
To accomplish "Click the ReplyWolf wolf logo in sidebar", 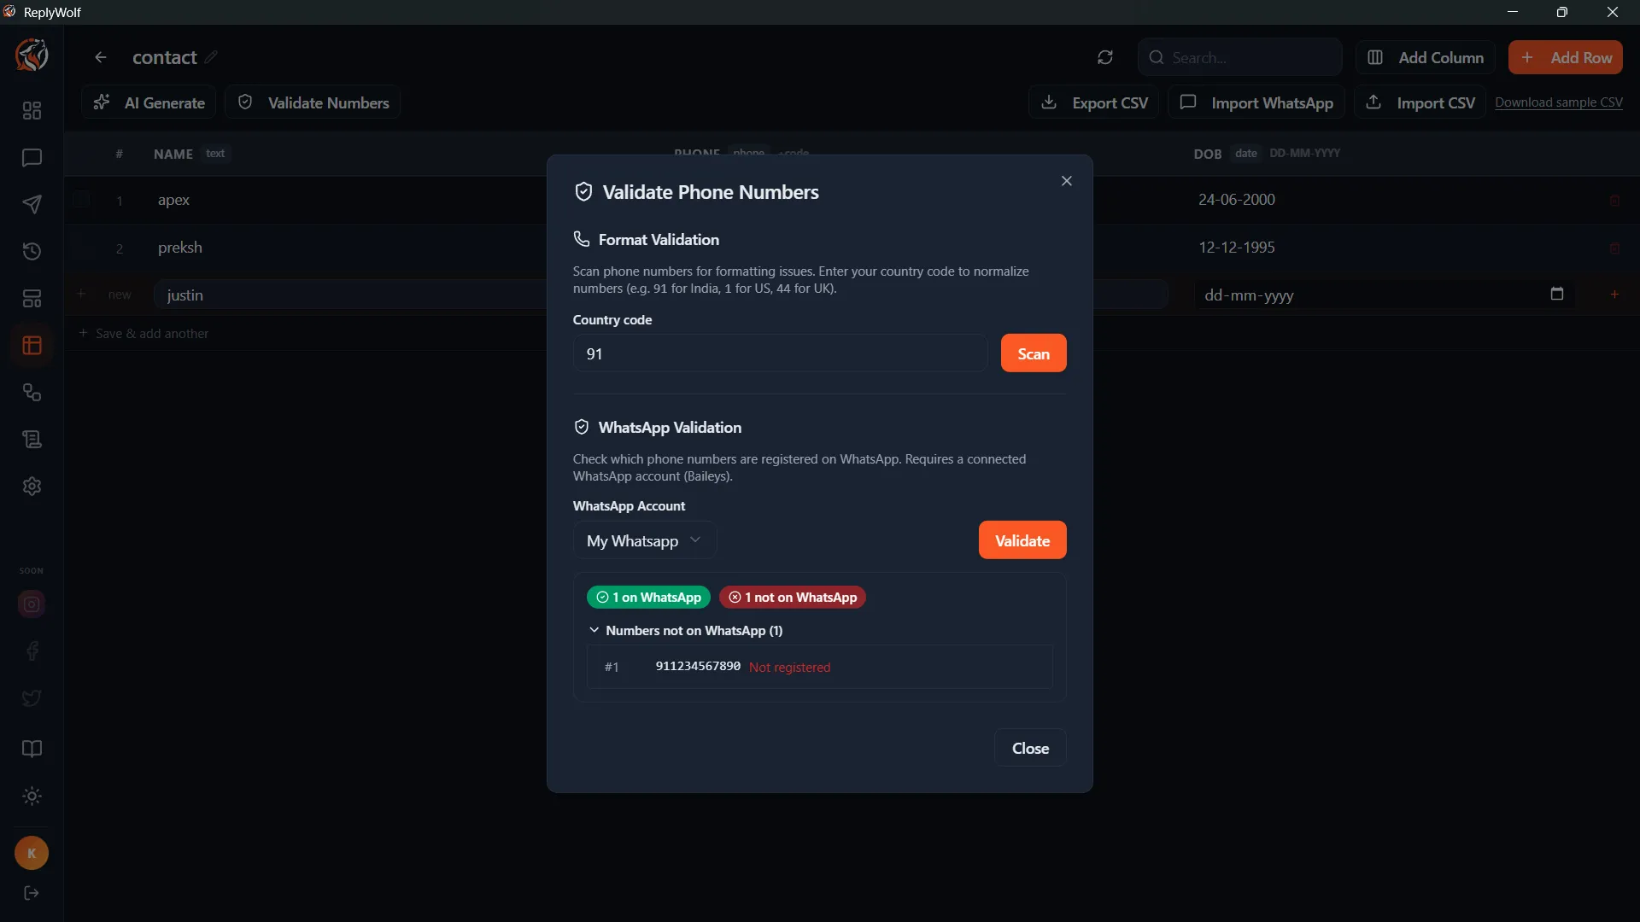I will (32, 55).
